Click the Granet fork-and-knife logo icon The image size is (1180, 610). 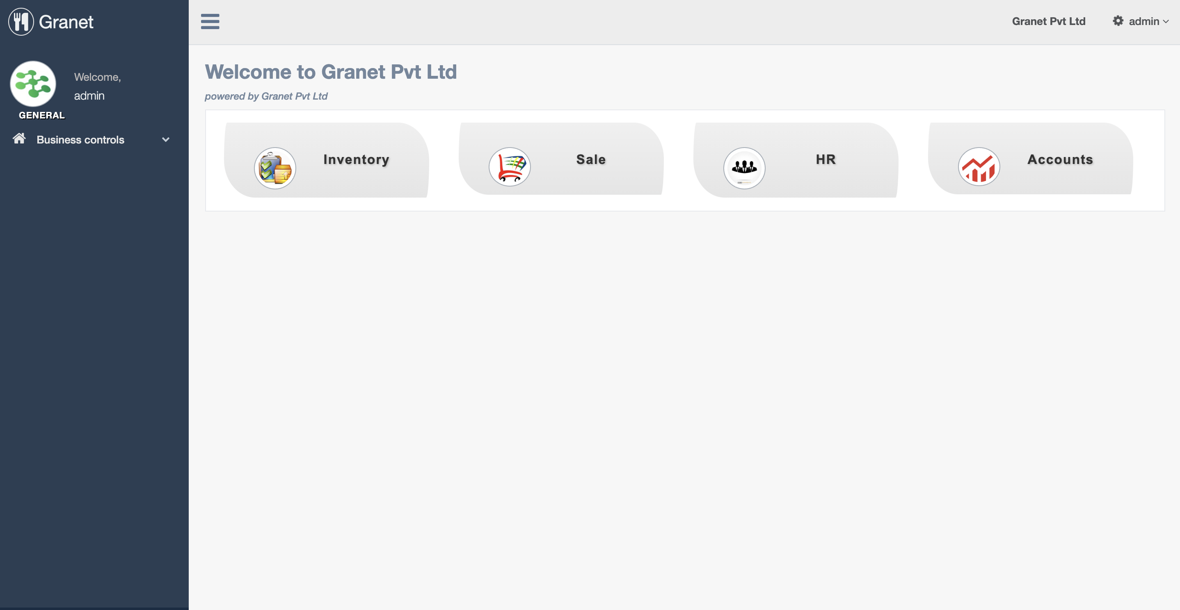[x=21, y=21]
